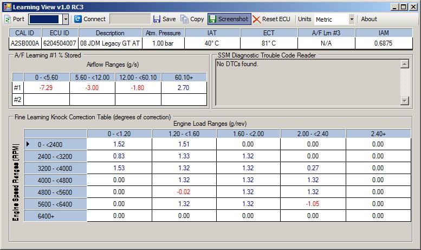Select knock correction cell 1.33
Image resolution: width=421 pixels, height=250 pixels.
point(184,156)
